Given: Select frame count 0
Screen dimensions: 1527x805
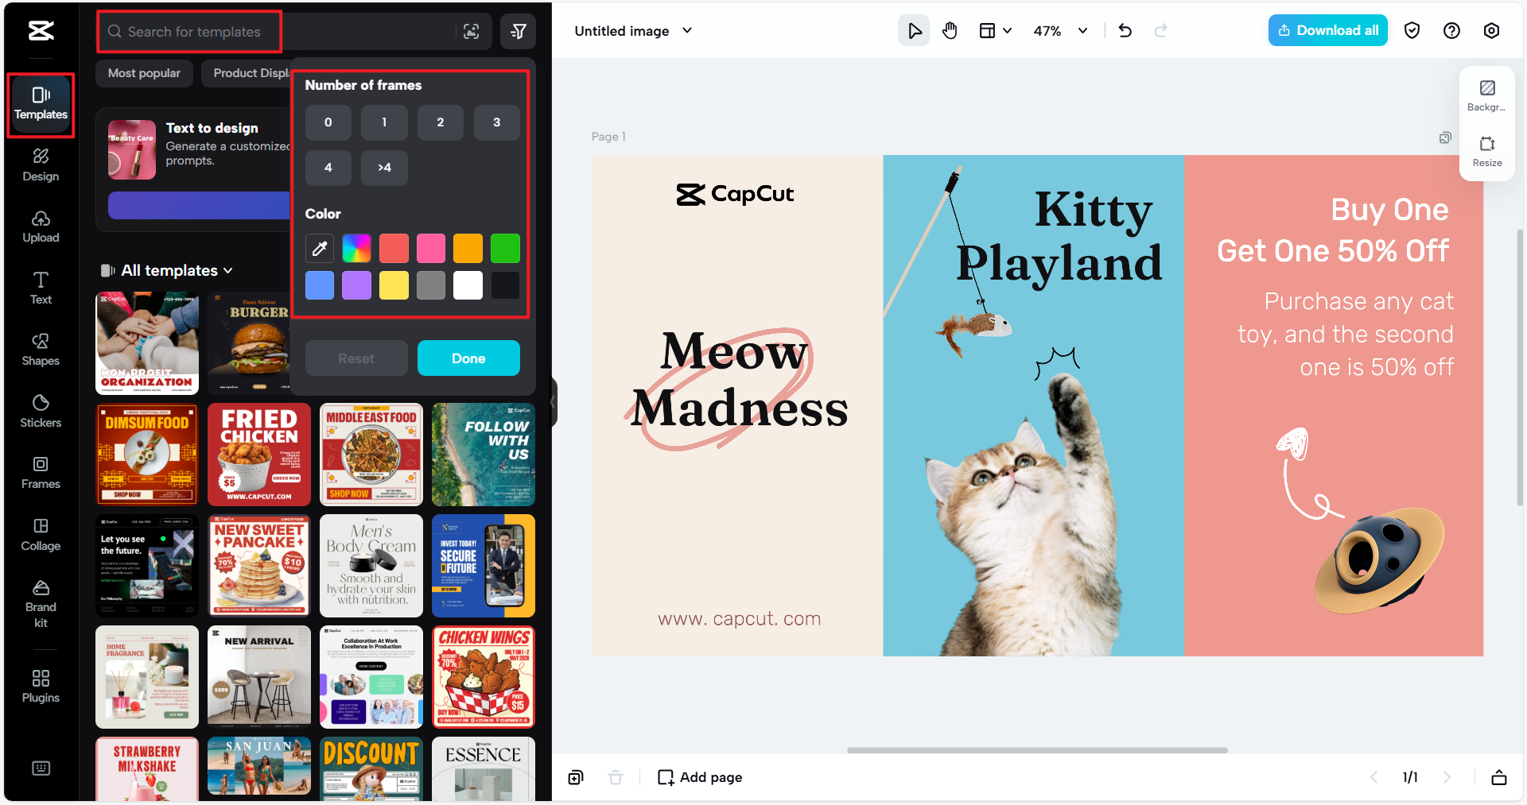Looking at the screenshot, I should click(x=328, y=122).
